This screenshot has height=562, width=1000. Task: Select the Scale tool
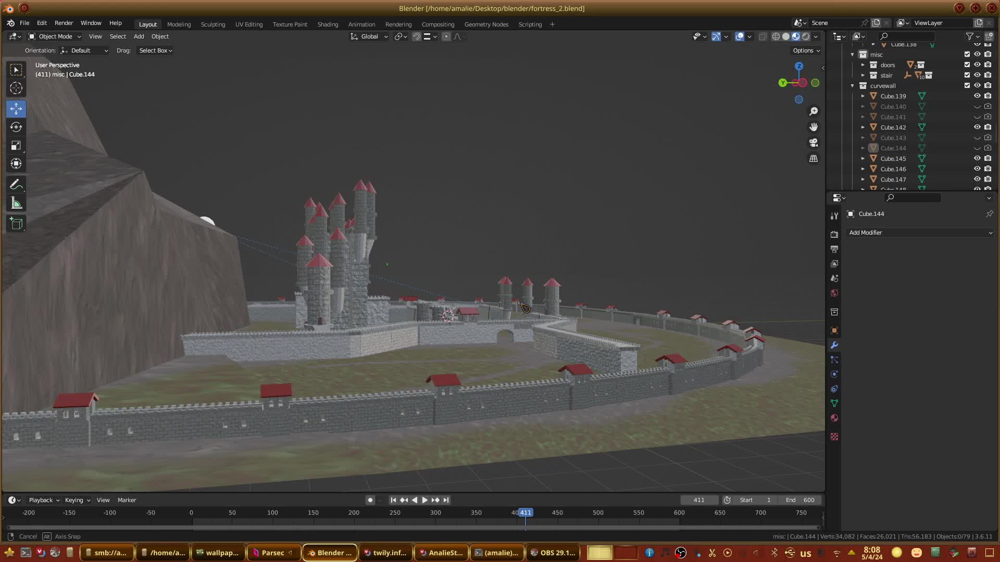16,146
